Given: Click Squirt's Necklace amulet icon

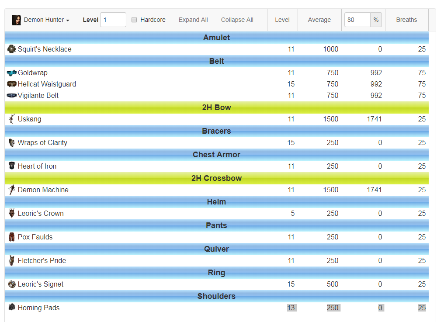Looking at the screenshot, I should [11, 49].
